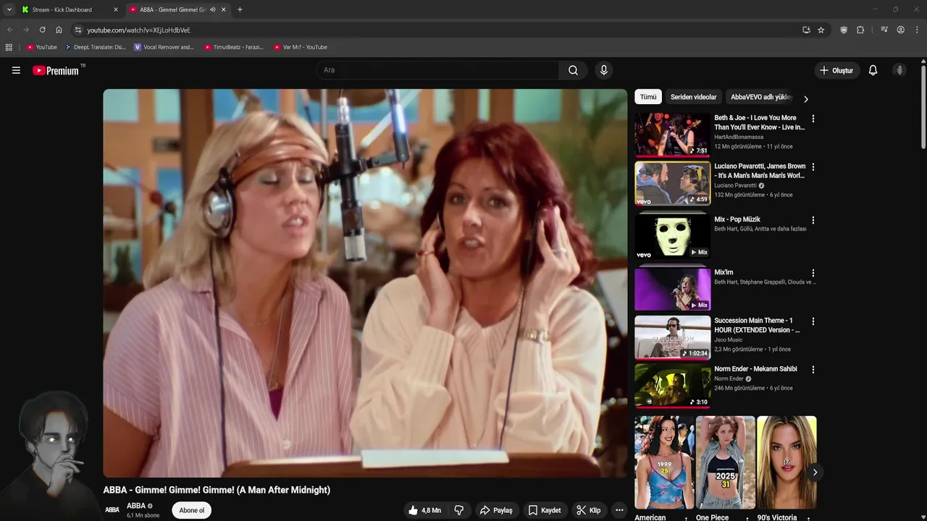Open options for Mix'im playlist
The height and width of the screenshot is (521, 927).
coord(813,274)
